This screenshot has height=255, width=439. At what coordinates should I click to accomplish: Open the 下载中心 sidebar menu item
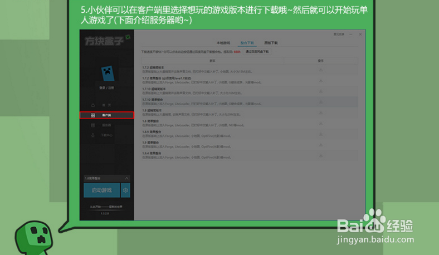tap(106, 135)
